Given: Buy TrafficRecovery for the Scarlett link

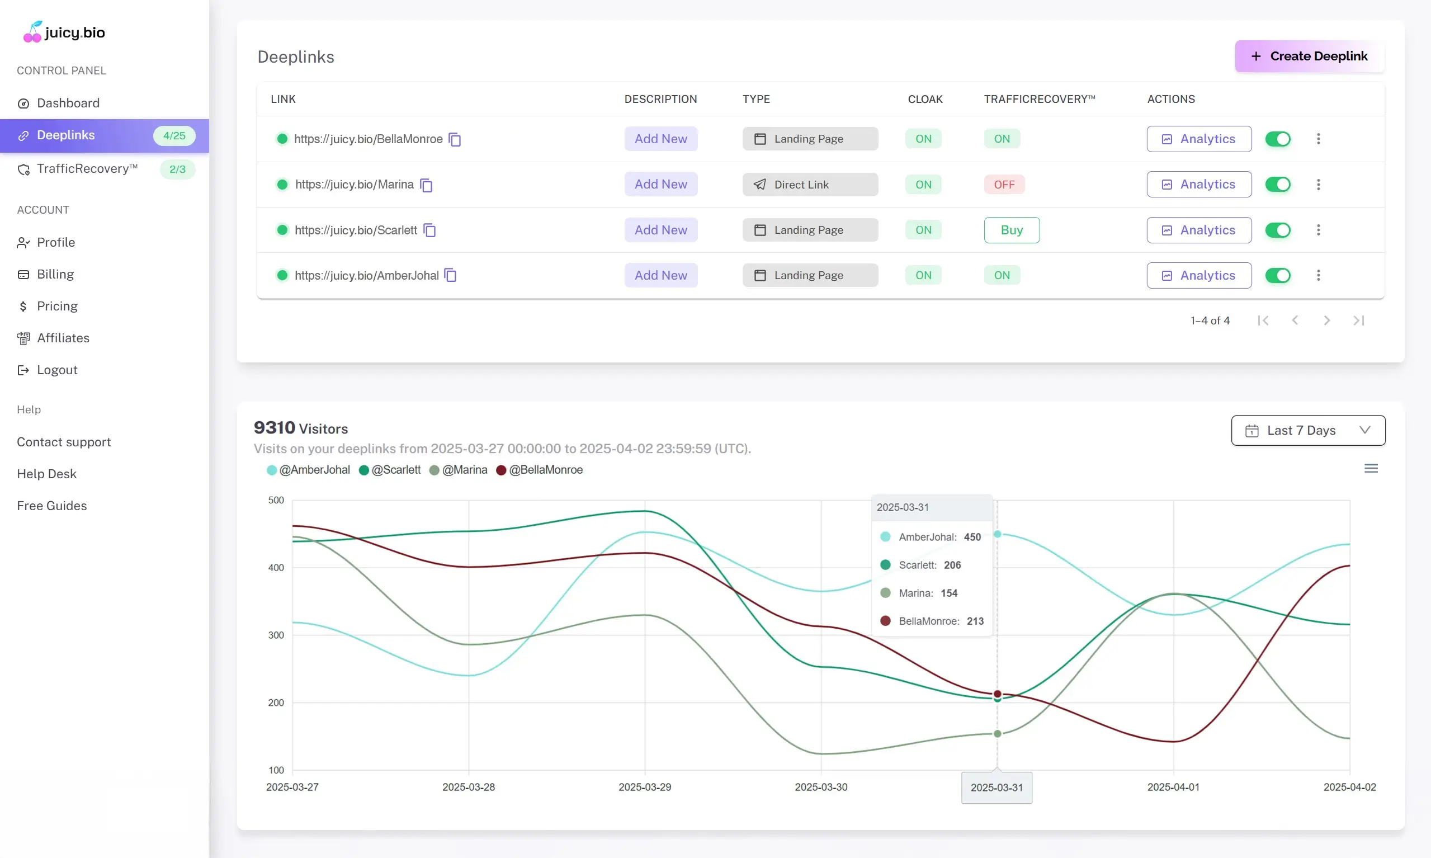Looking at the screenshot, I should click(x=1012, y=230).
